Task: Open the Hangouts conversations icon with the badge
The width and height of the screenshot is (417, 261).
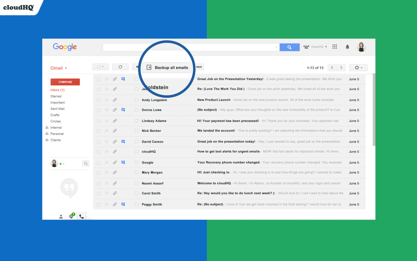Action: point(71,216)
